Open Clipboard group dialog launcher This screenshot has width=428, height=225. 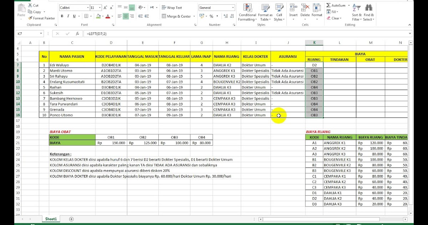point(56,25)
